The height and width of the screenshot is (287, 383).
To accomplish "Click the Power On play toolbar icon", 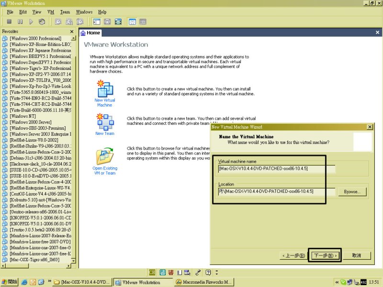I will pyautogui.click(x=31, y=22).
